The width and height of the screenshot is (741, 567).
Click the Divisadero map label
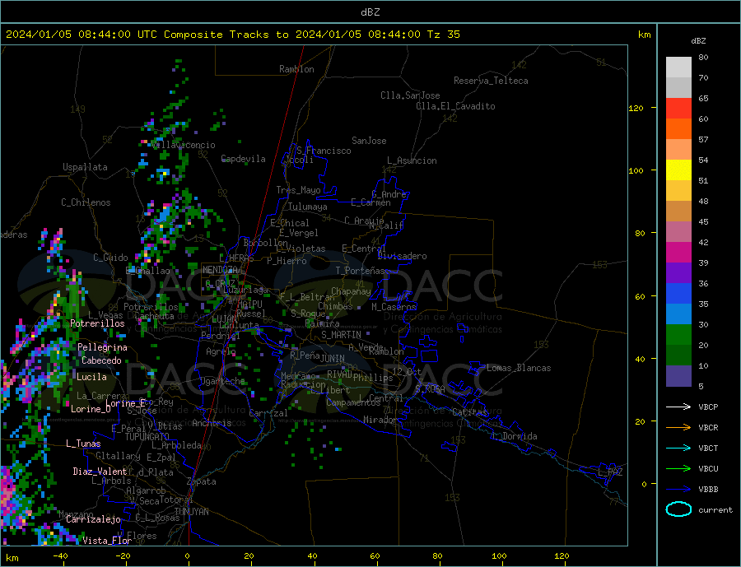coord(402,256)
